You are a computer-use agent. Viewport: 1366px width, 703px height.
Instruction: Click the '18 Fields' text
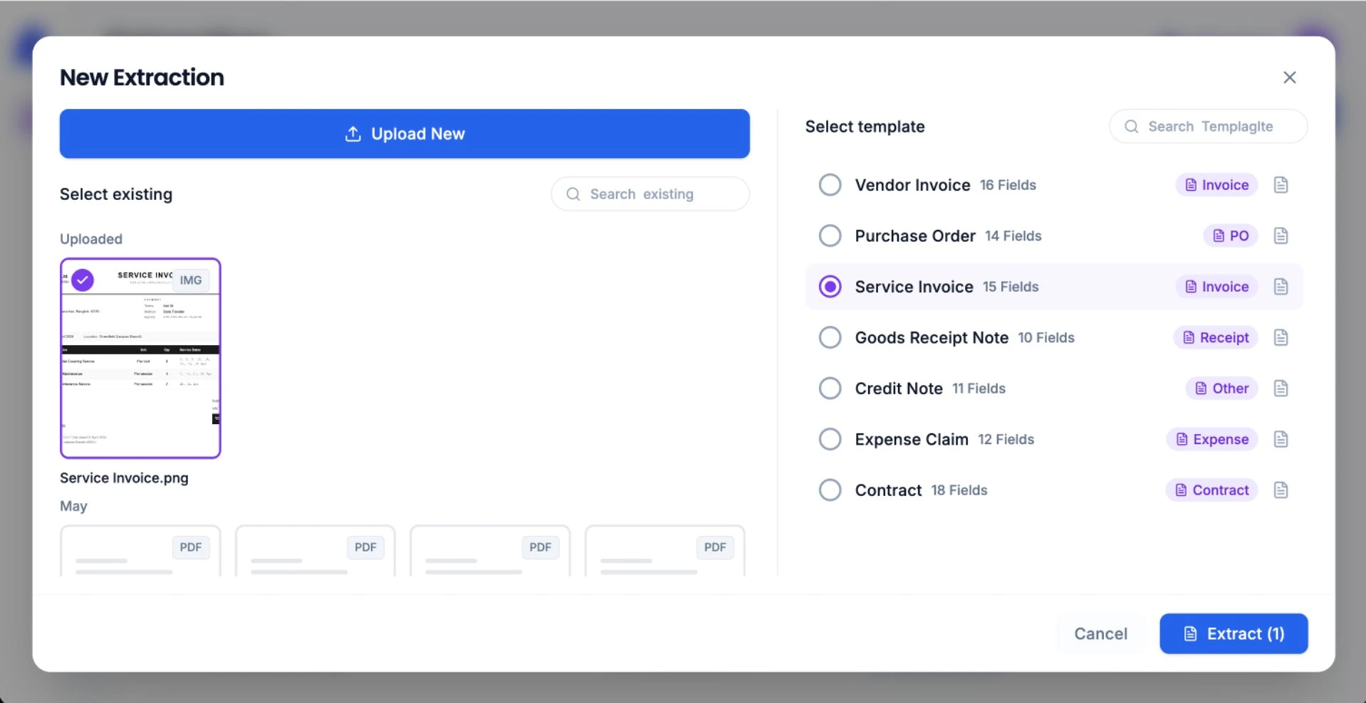click(959, 490)
